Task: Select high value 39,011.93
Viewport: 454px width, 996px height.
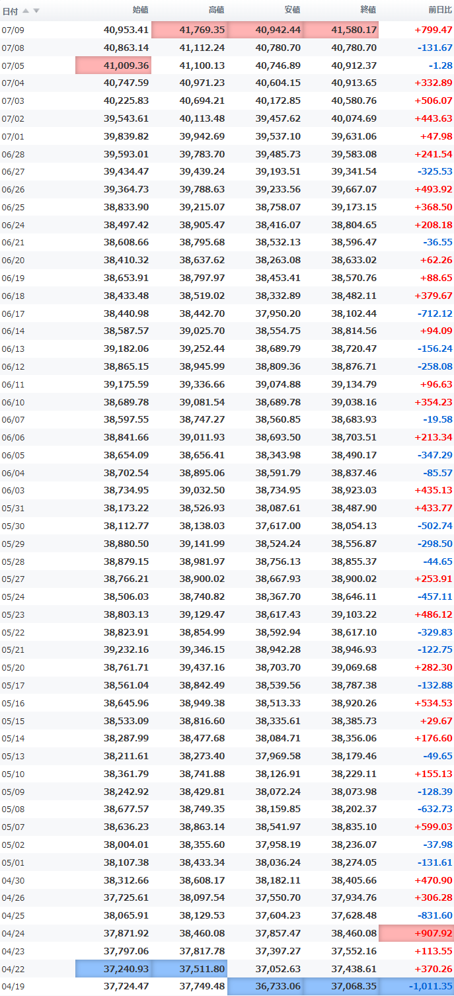Action: [202, 437]
